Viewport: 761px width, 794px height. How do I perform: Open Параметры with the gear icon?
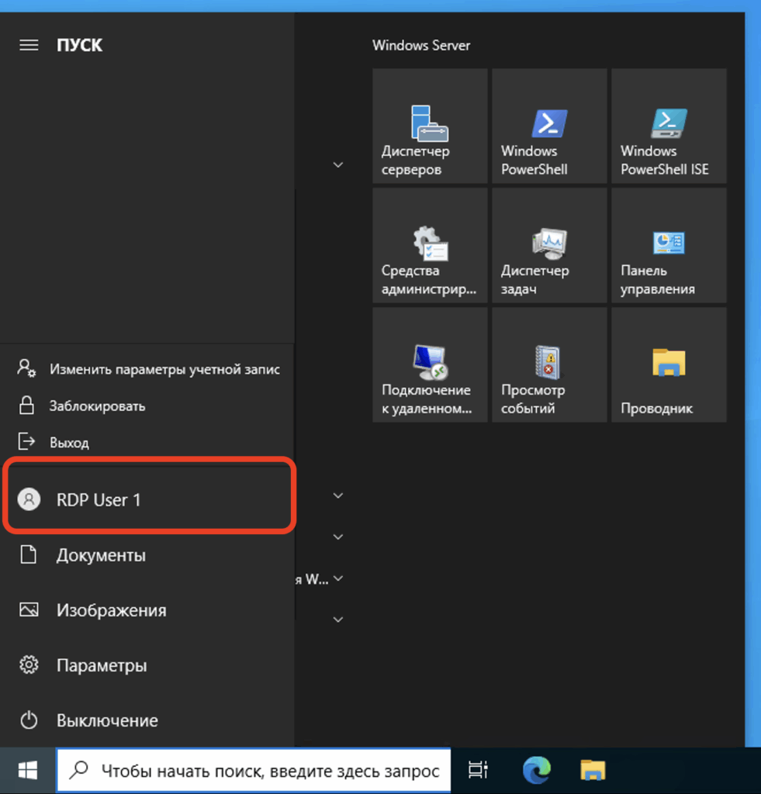click(147, 665)
